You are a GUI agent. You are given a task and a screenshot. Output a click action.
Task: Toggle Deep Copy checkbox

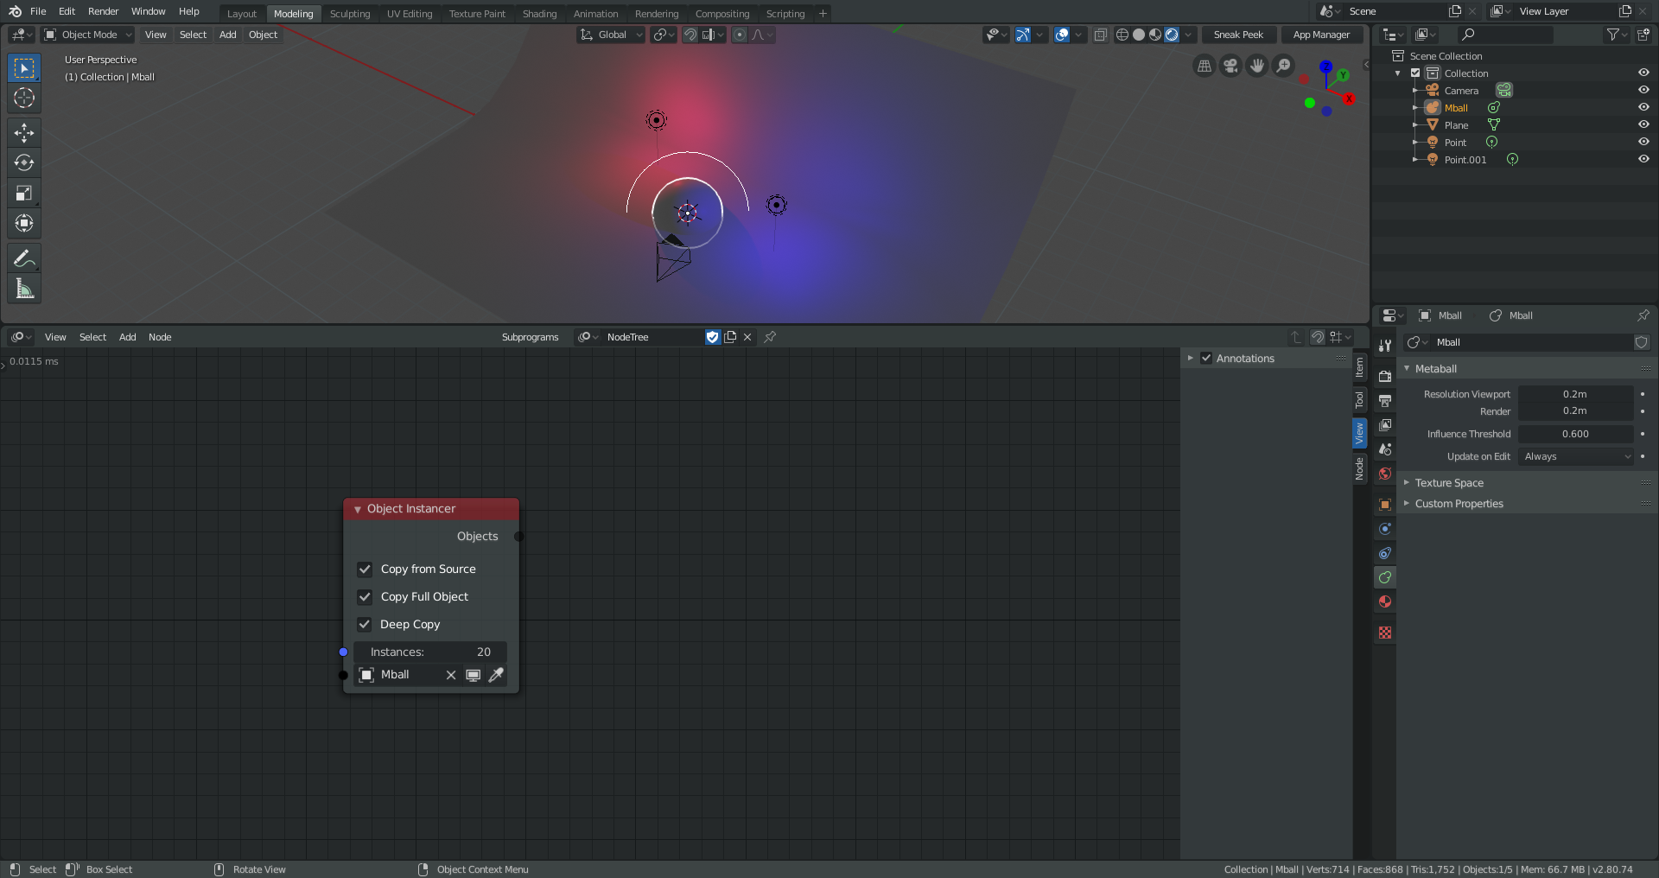coord(365,624)
